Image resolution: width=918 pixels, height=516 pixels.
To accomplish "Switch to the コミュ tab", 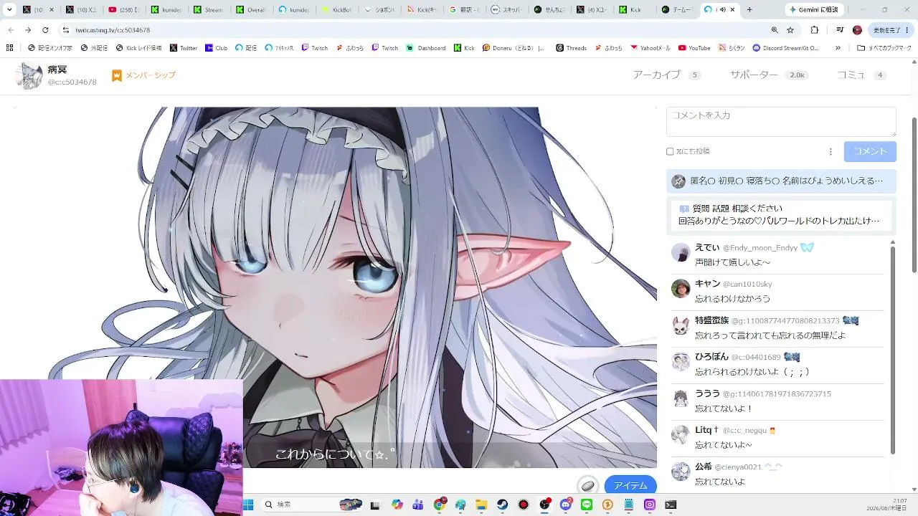I will click(861, 75).
